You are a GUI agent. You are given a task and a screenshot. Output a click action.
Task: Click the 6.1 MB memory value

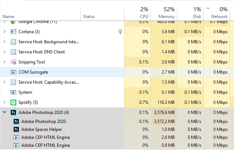tap(168, 42)
